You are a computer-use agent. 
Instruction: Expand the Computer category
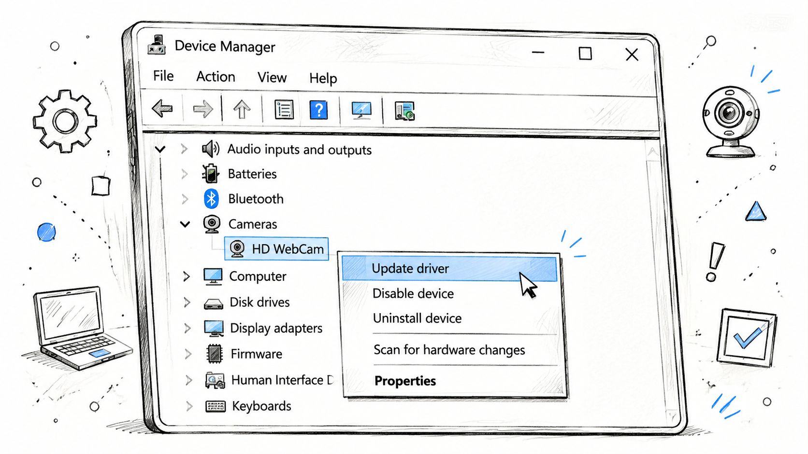187,276
